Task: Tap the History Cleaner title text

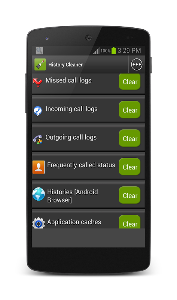Action: tap(65, 64)
